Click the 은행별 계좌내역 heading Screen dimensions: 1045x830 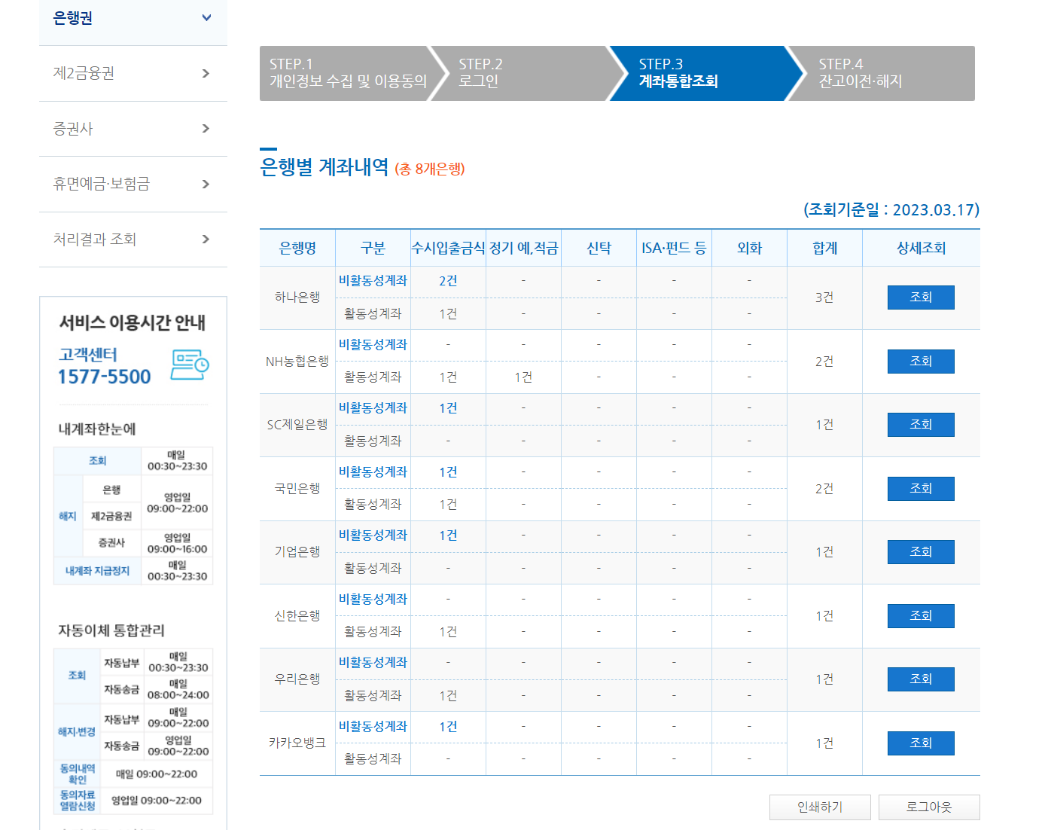point(324,167)
